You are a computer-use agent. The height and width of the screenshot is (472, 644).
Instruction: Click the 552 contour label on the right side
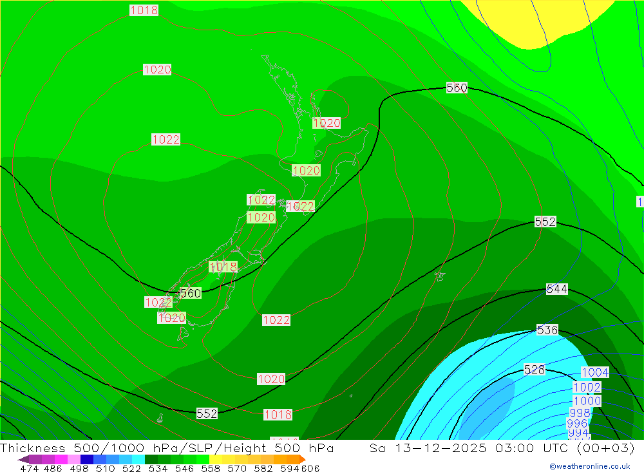tap(545, 222)
